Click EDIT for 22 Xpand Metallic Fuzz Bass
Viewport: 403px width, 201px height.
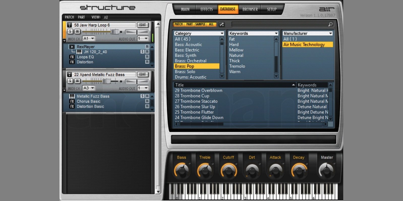(143, 74)
